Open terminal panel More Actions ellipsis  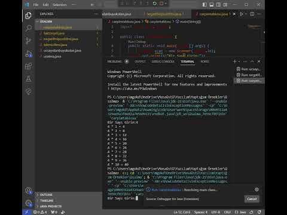(245, 62)
